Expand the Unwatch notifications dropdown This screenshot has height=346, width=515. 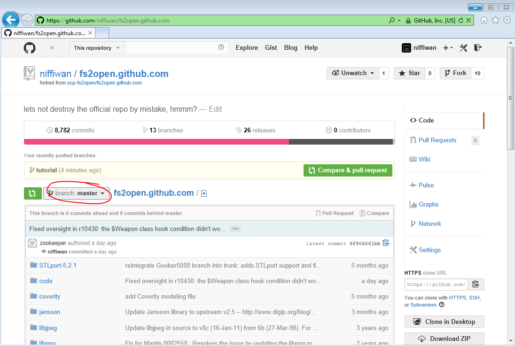tap(353, 73)
